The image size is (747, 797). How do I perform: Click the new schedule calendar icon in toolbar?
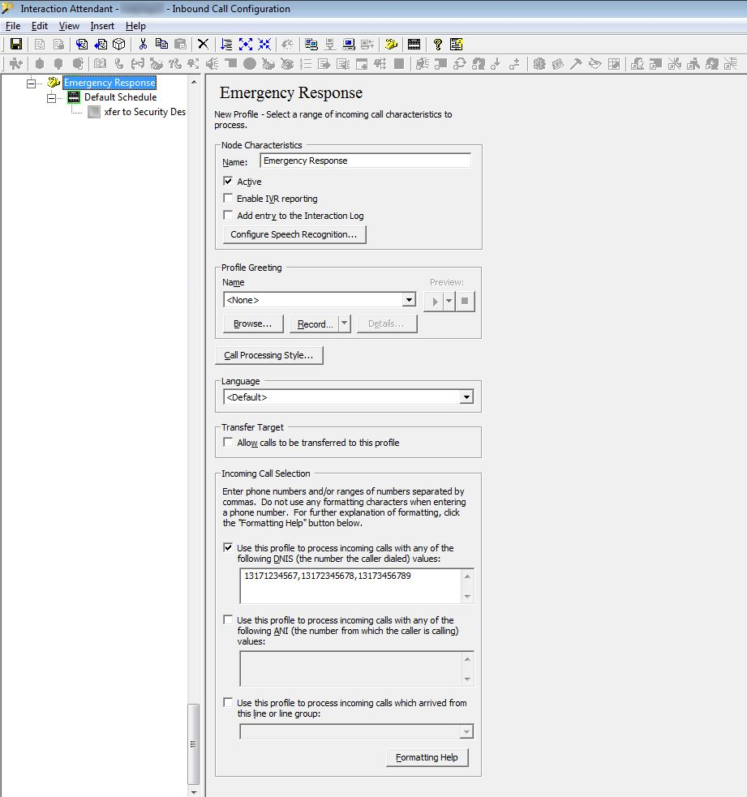coord(414,44)
